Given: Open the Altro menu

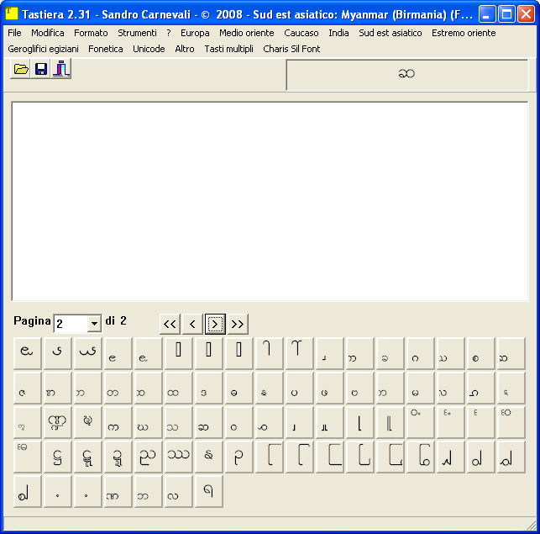Looking at the screenshot, I should [x=185, y=49].
